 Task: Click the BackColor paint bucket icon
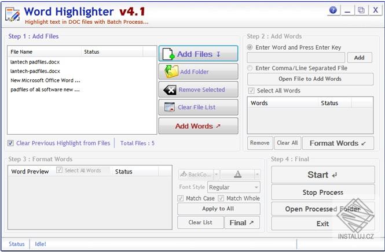coord(184,175)
